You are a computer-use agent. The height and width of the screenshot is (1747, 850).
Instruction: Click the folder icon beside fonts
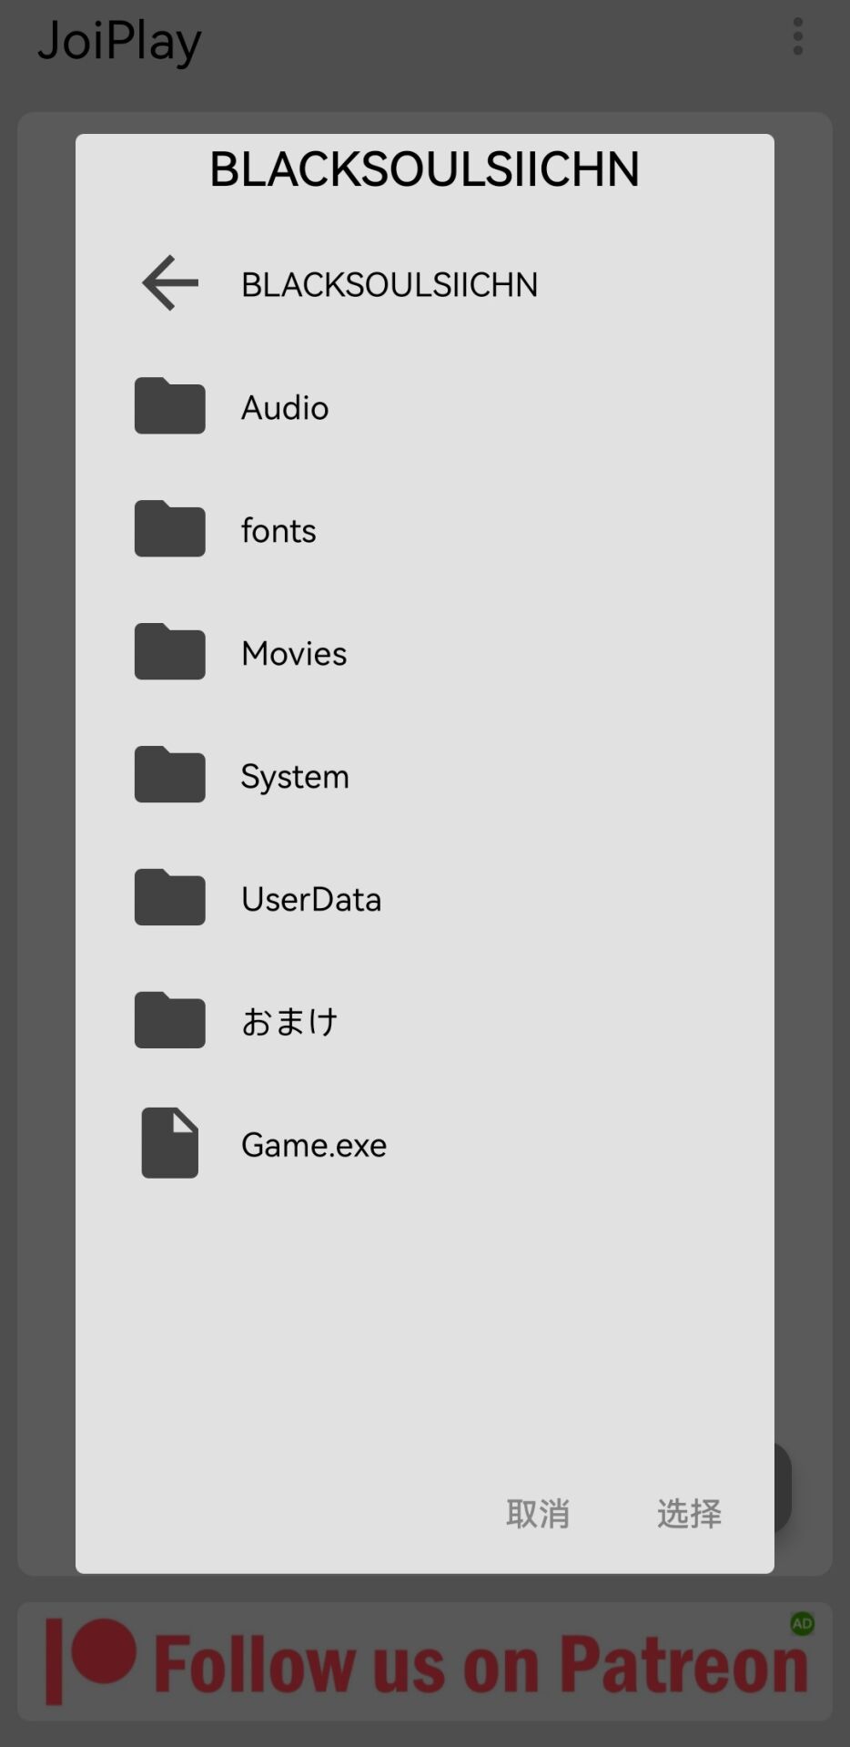pos(170,529)
